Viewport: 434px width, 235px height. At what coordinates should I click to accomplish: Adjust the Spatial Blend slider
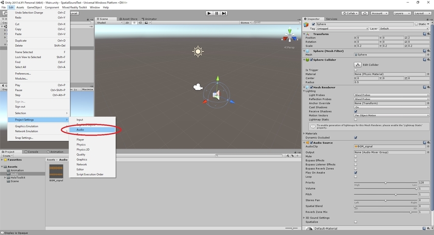[385, 206]
